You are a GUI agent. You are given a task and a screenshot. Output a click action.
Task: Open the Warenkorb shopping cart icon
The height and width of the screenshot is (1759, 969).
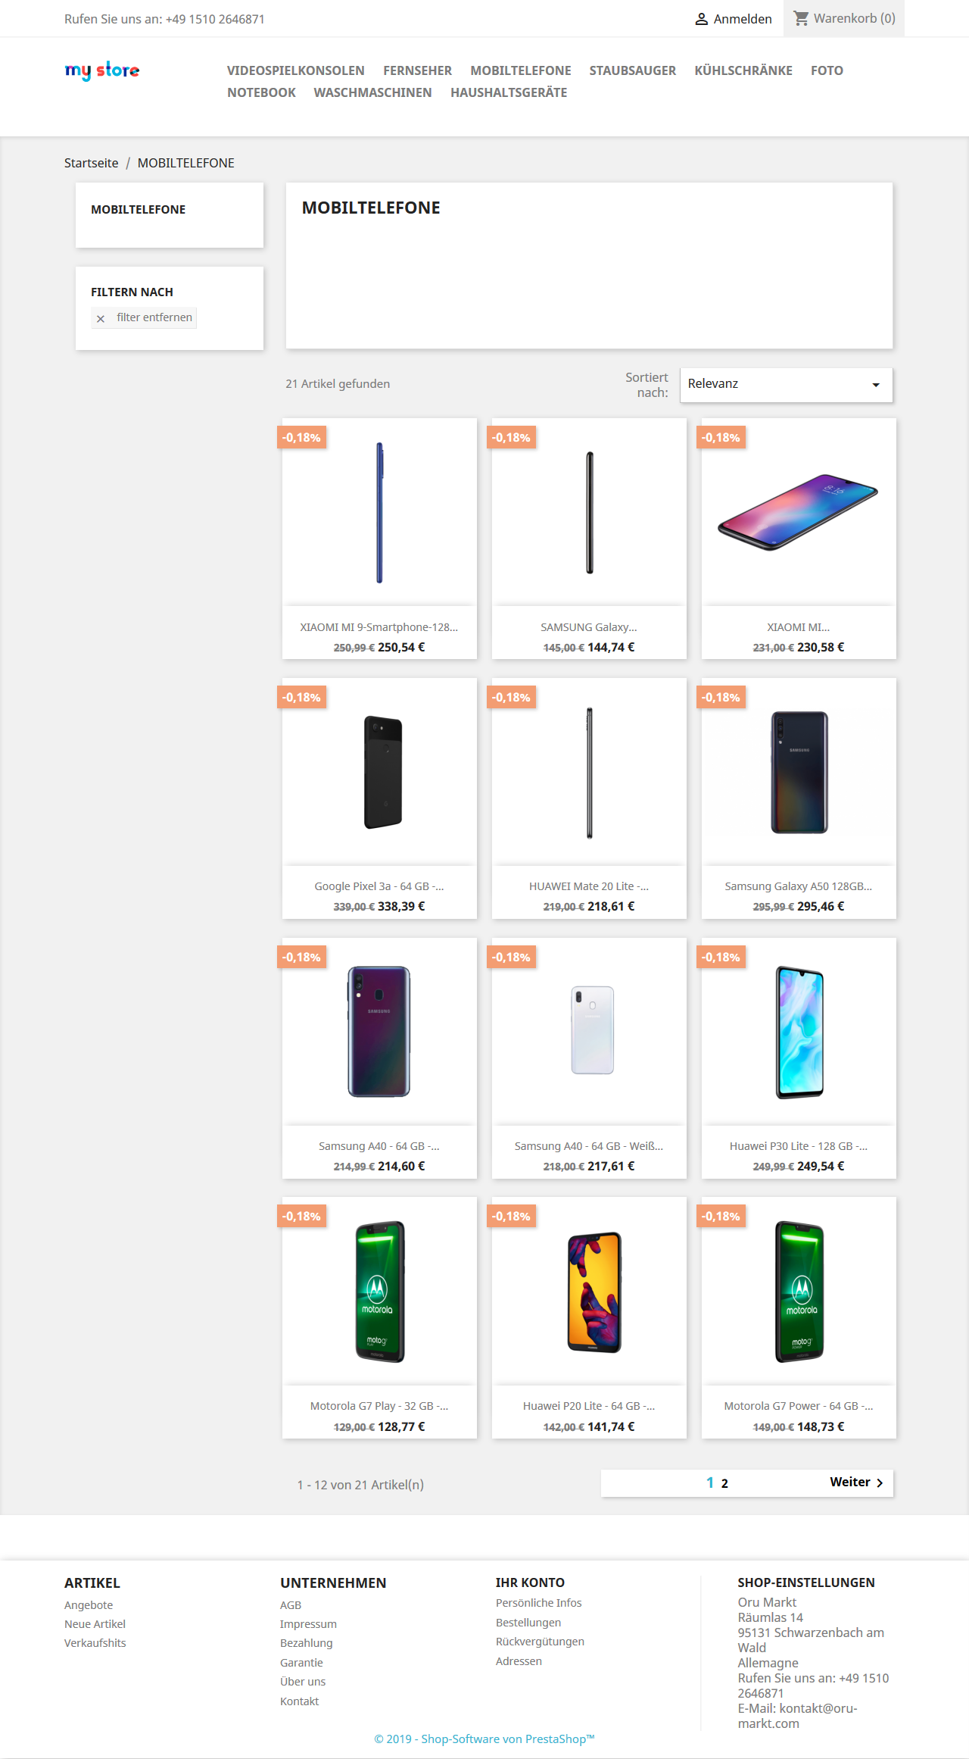tap(801, 17)
